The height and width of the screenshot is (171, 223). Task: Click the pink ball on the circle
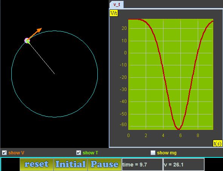click(x=27, y=40)
